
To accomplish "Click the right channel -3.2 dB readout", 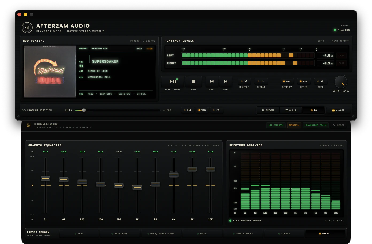I will point(326,63).
